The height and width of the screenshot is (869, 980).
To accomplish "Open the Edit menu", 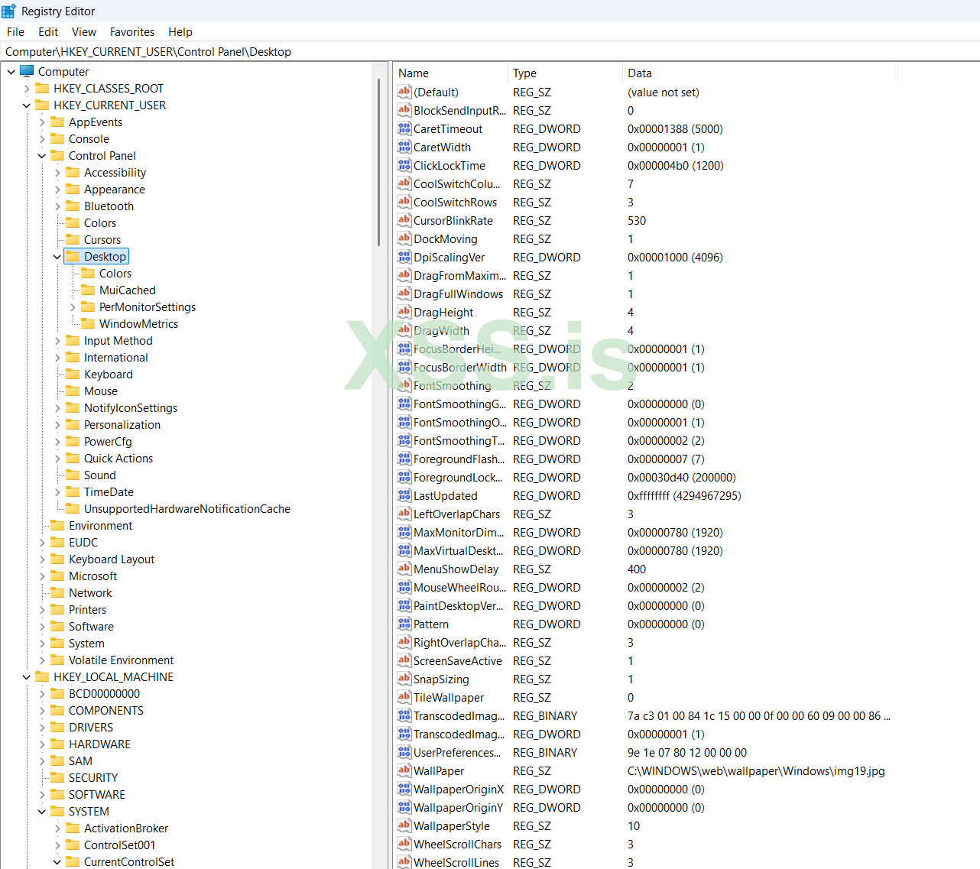I will 47,31.
